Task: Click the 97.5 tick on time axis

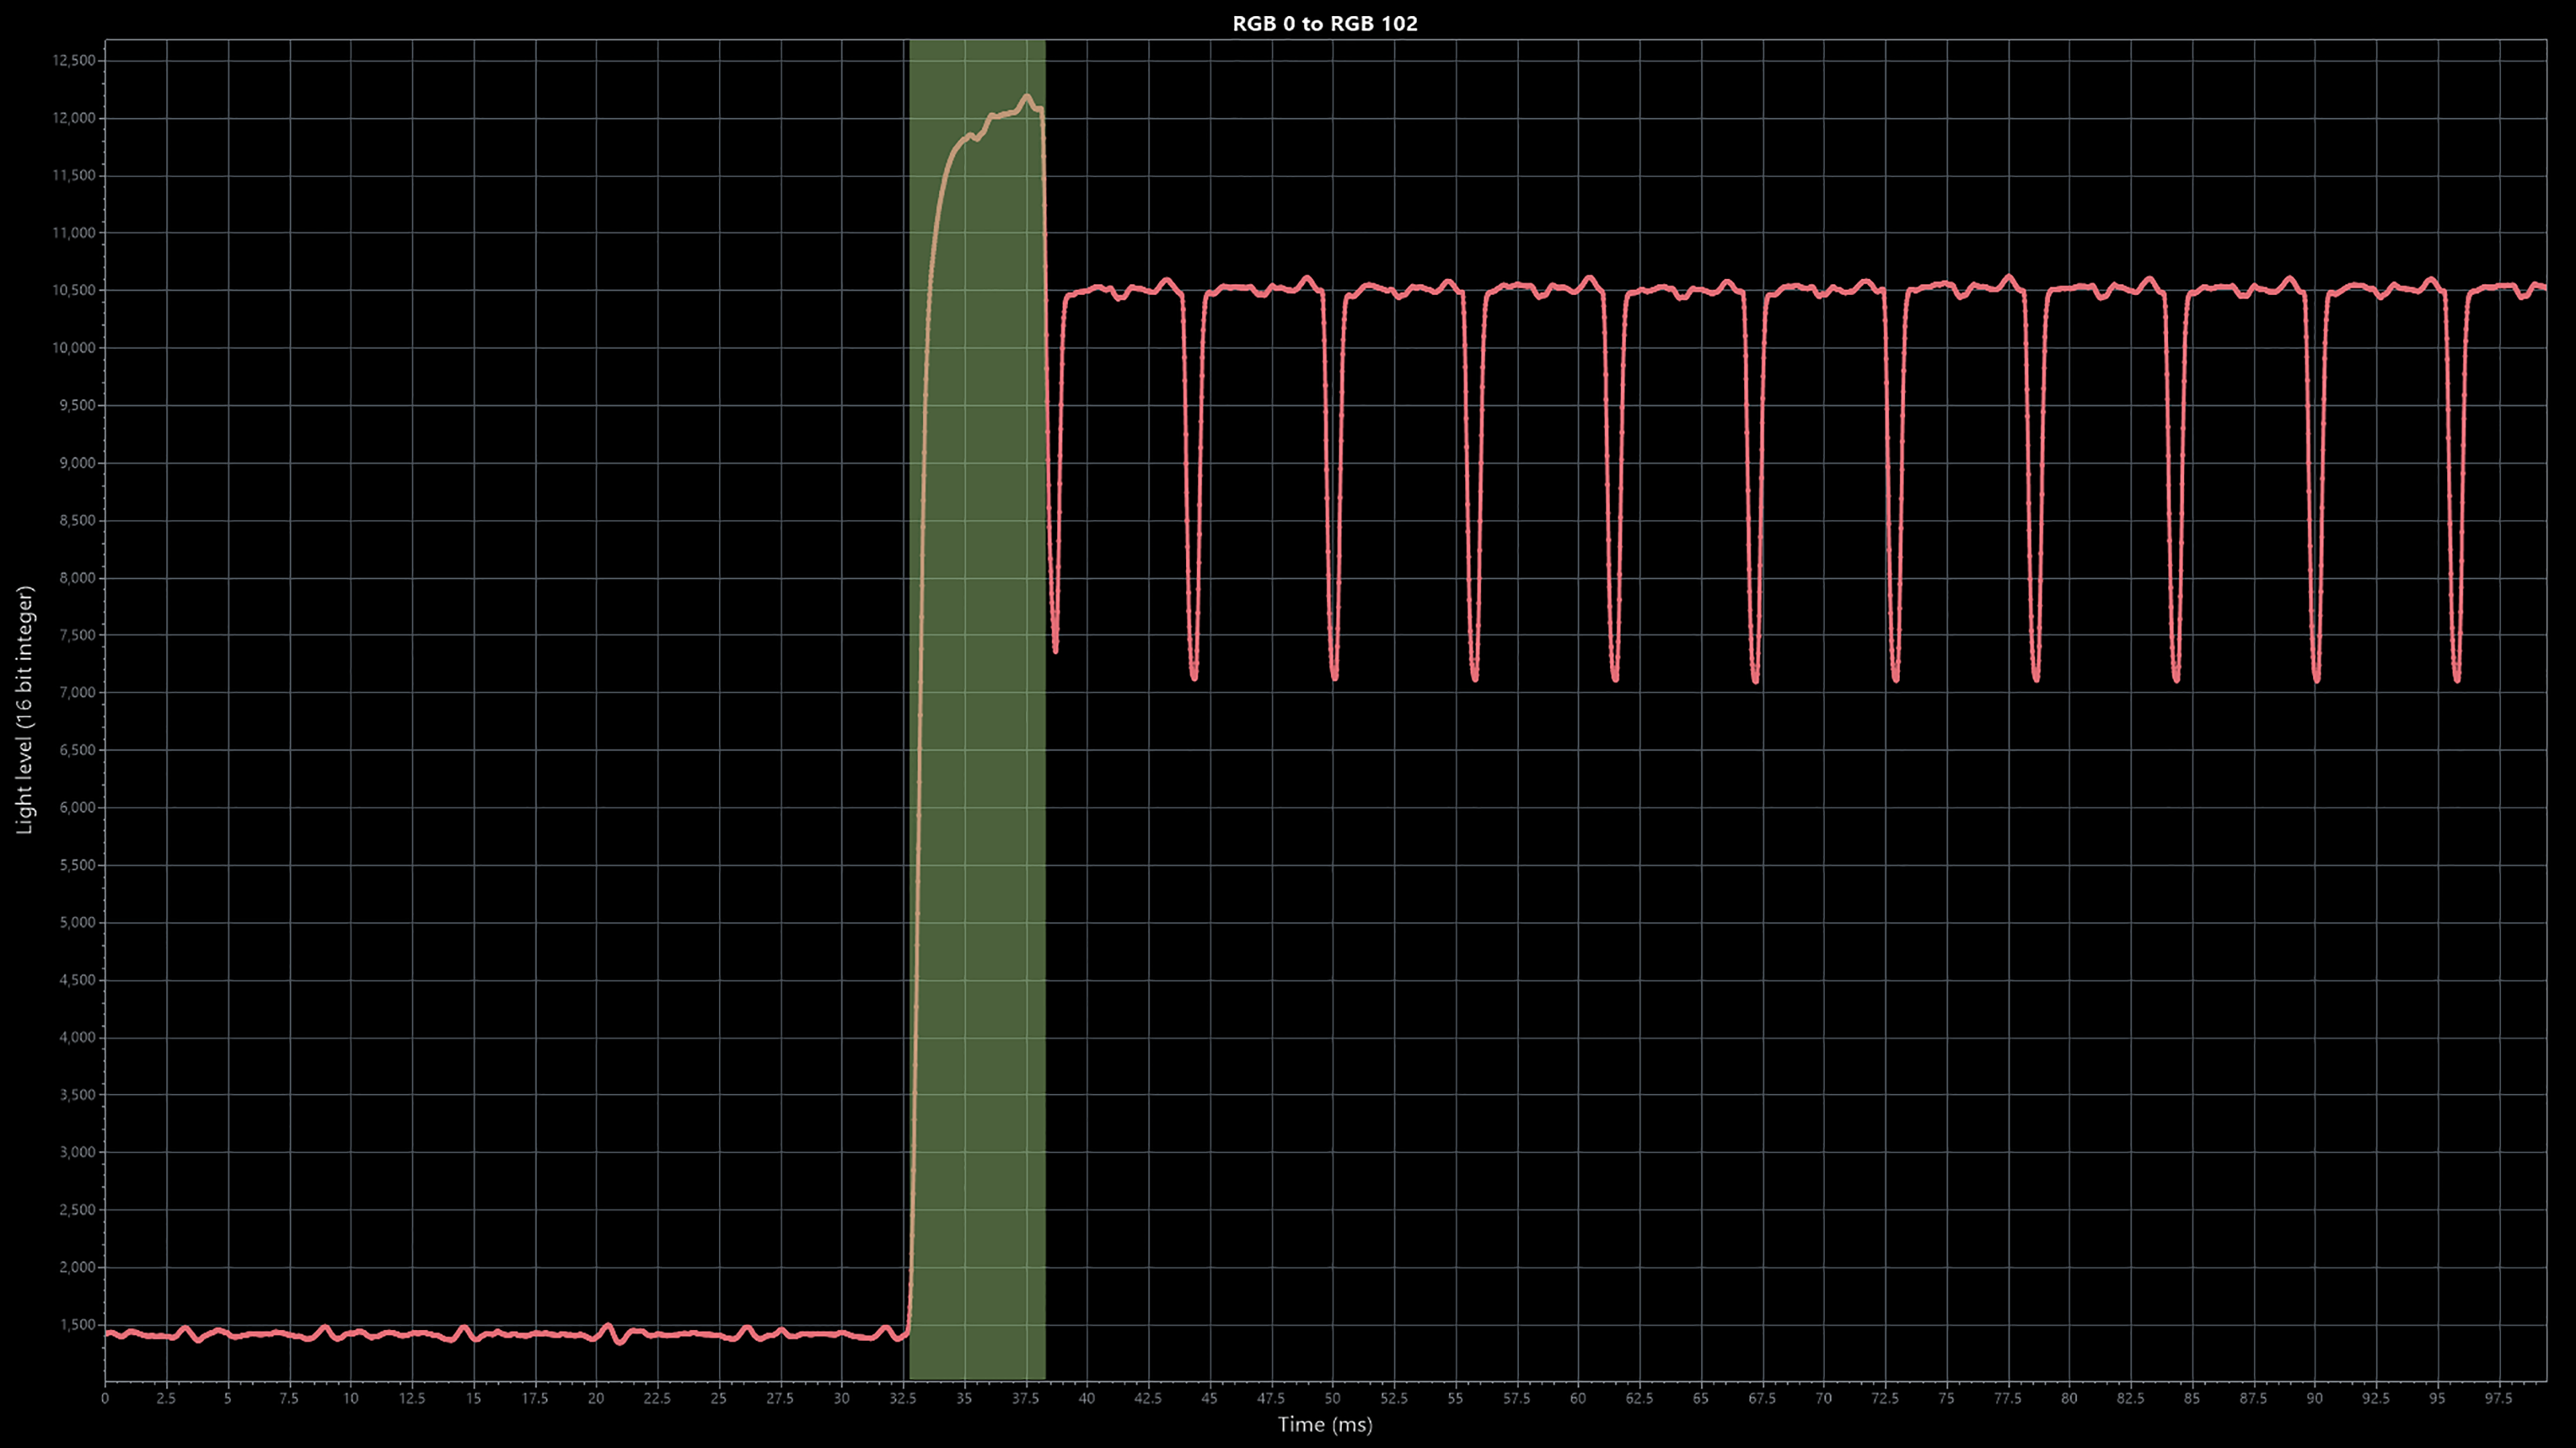Action: click(x=2498, y=1398)
